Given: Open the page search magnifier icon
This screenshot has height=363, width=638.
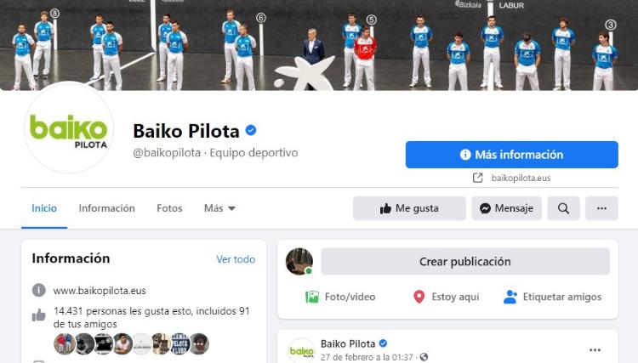Looking at the screenshot, I should [563, 208].
